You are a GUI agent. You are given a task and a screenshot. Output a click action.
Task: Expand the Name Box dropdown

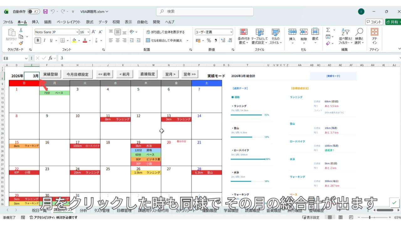click(x=26, y=58)
